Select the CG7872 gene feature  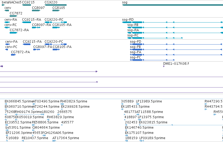[x=14, y=16]
